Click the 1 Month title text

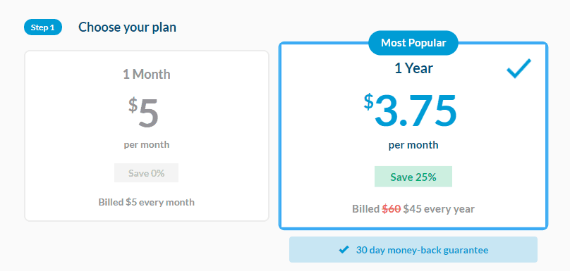coord(147,74)
